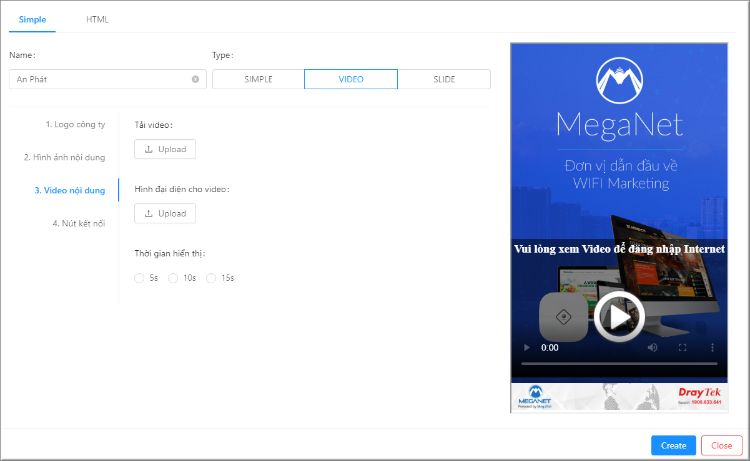Click the 'Thời gian hiển thị:' label
The image size is (750, 461).
point(170,253)
